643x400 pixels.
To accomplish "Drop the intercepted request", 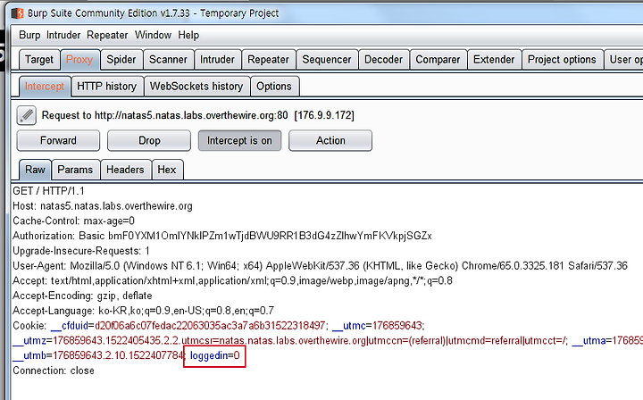I will pos(149,140).
